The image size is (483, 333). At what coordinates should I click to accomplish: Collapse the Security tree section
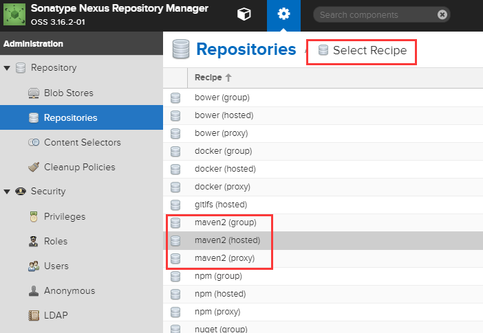pyautogui.click(x=7, y=192)
